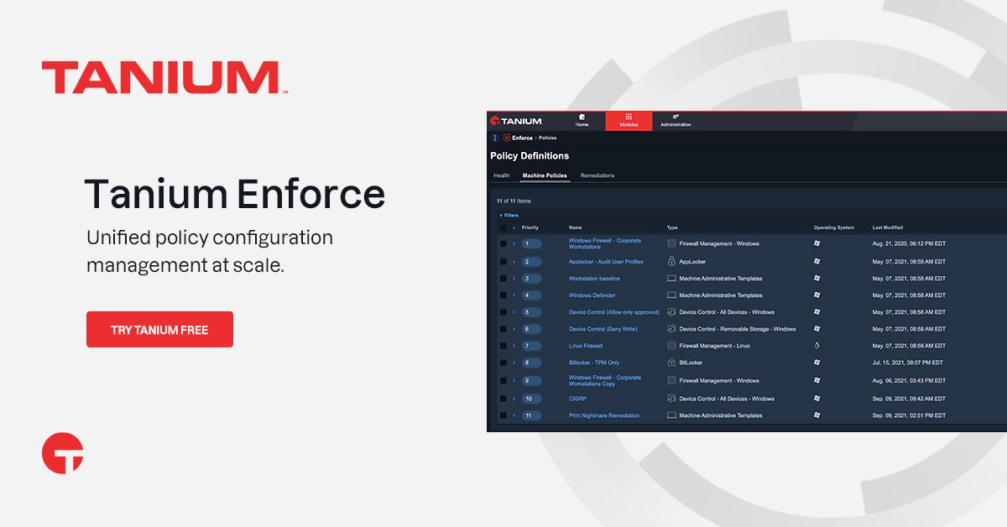The width and height of the screenshot is (1007, 527).
Task: Check the box for Applocker - Audit User Profiles
Action: tap(503, 261)
